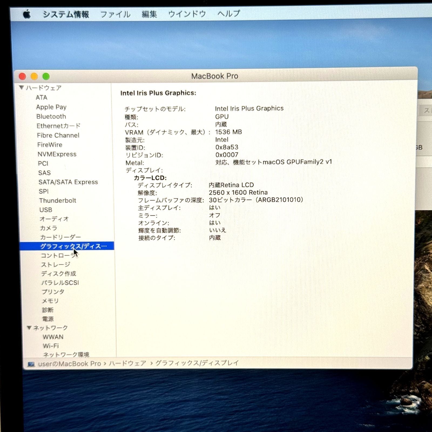
Task: Click the VRAM value 1536 MB
Action: (228, 132)
